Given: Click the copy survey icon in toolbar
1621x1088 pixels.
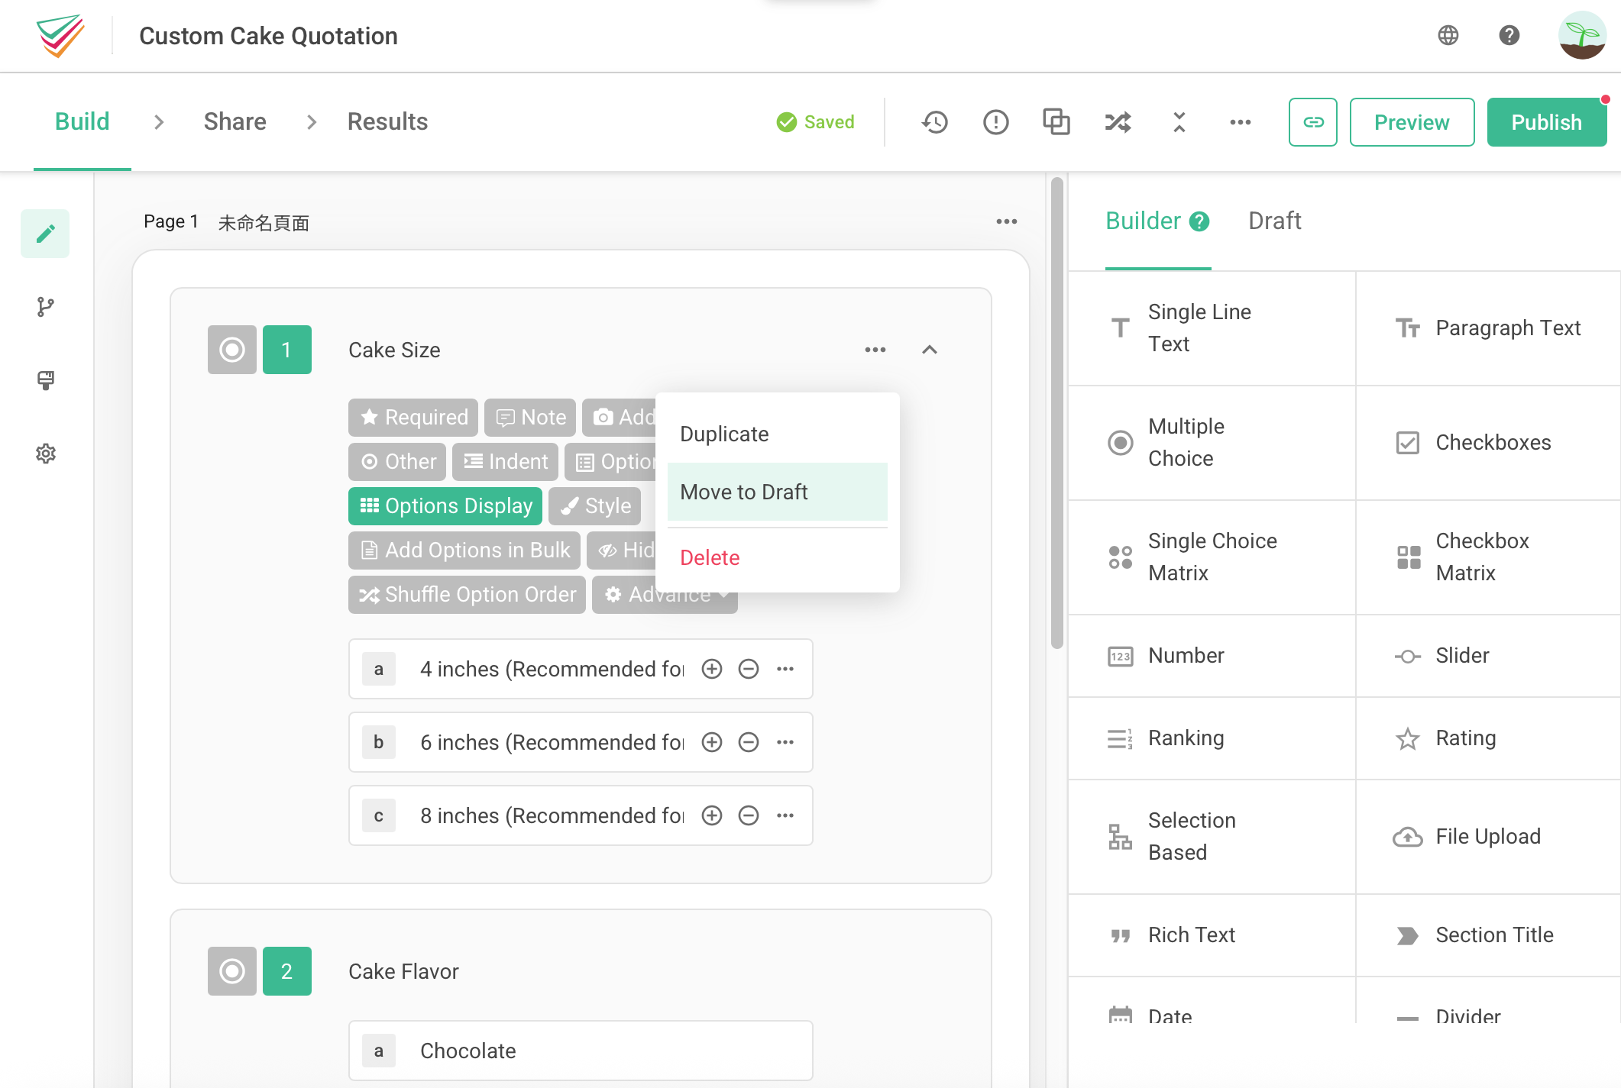Looking at the screenshot, I should tap(1056, 122).
